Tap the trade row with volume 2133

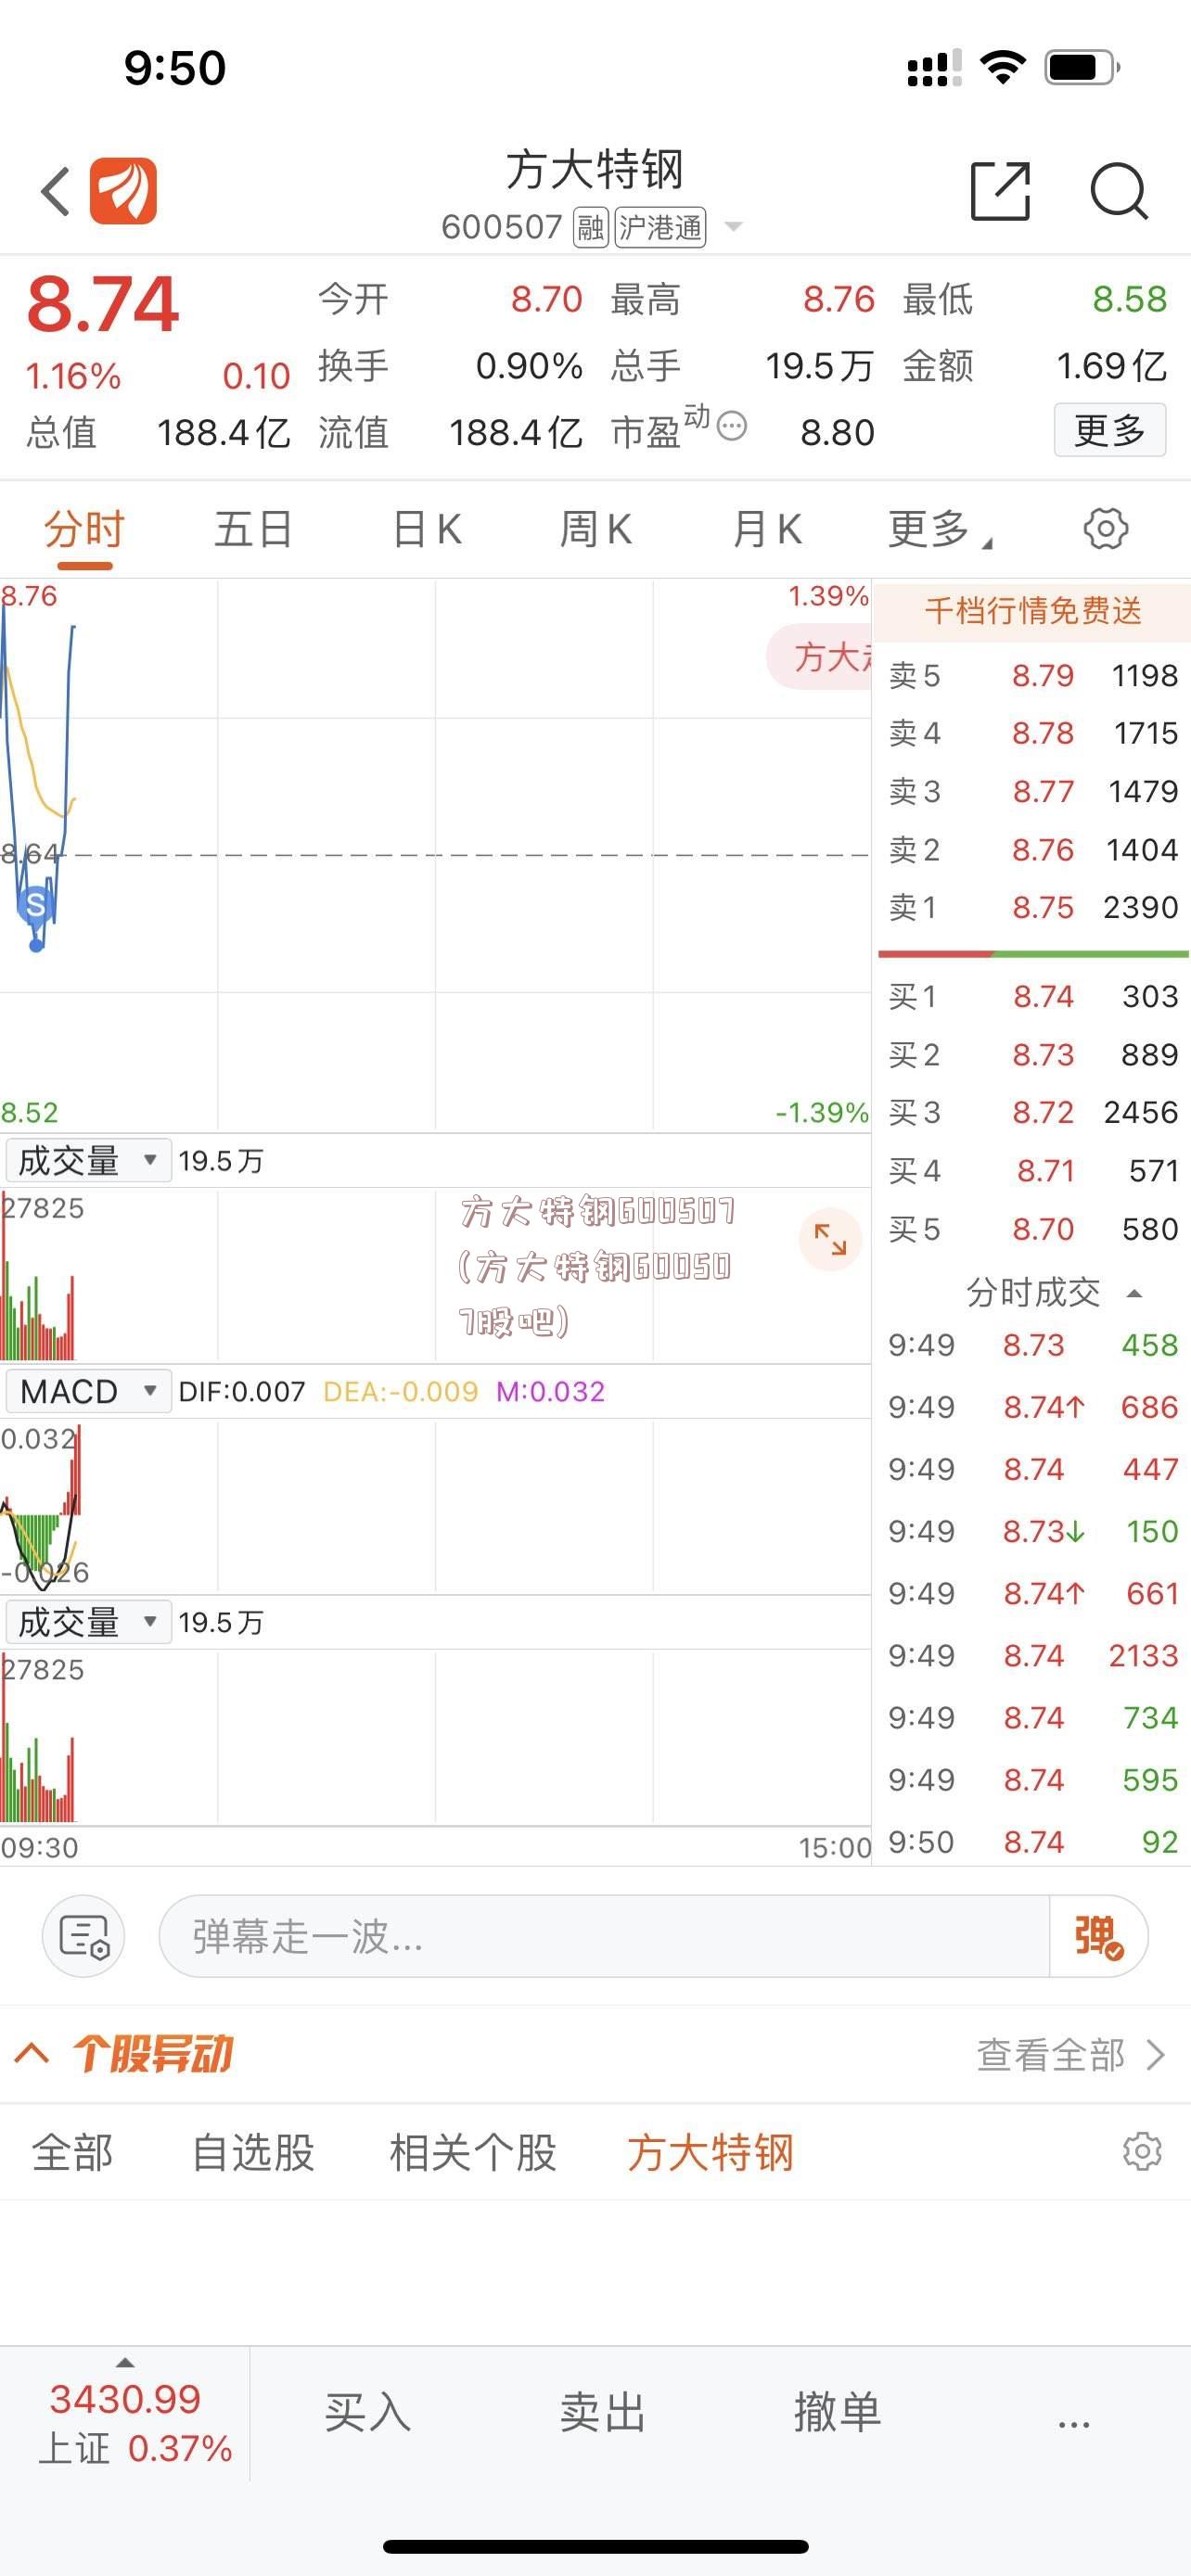[1032, 1656]
